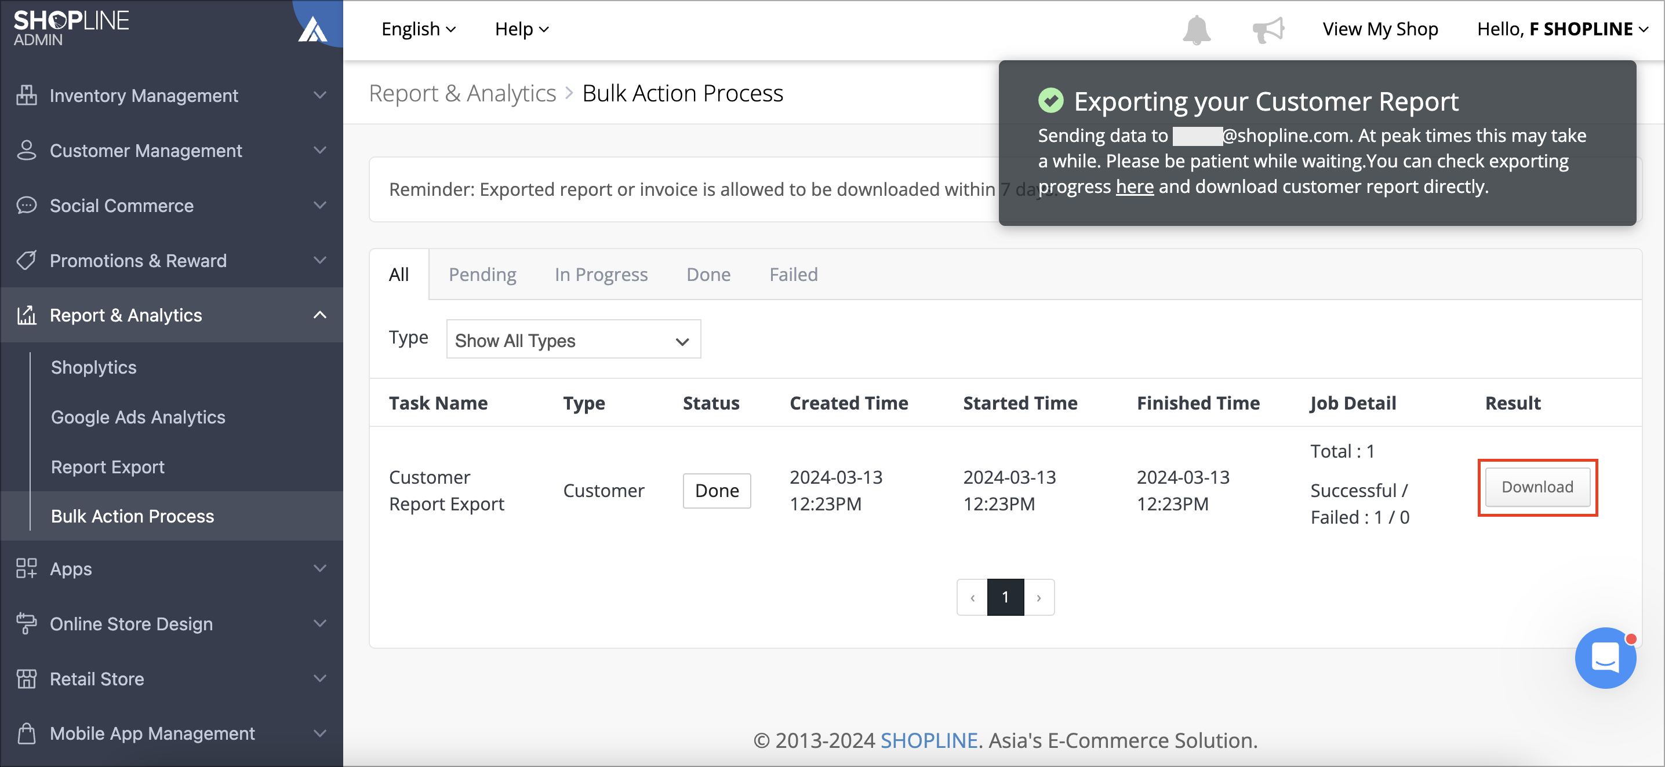Click the Started Time column header
1665x767 pixels.
pos(1020,403)
